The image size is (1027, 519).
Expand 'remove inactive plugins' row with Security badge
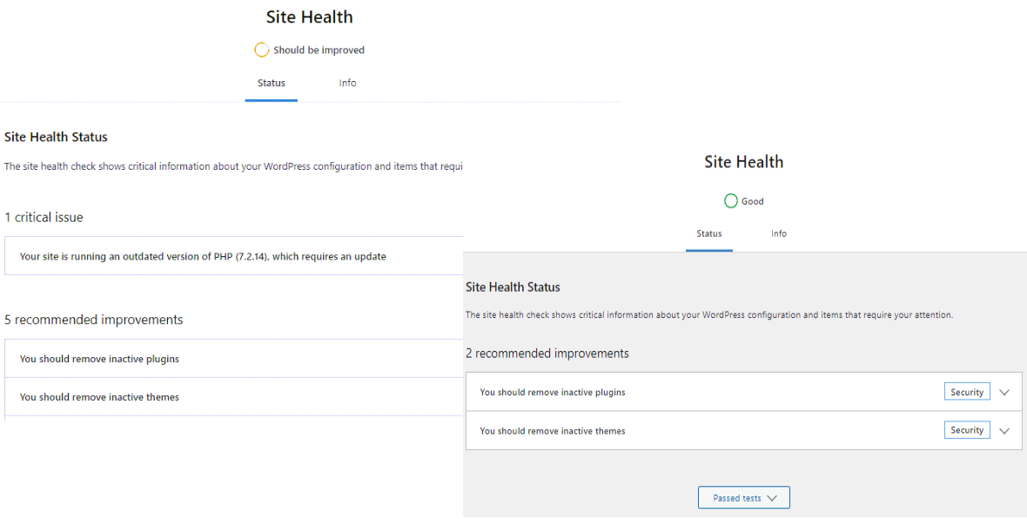(743, 392)
